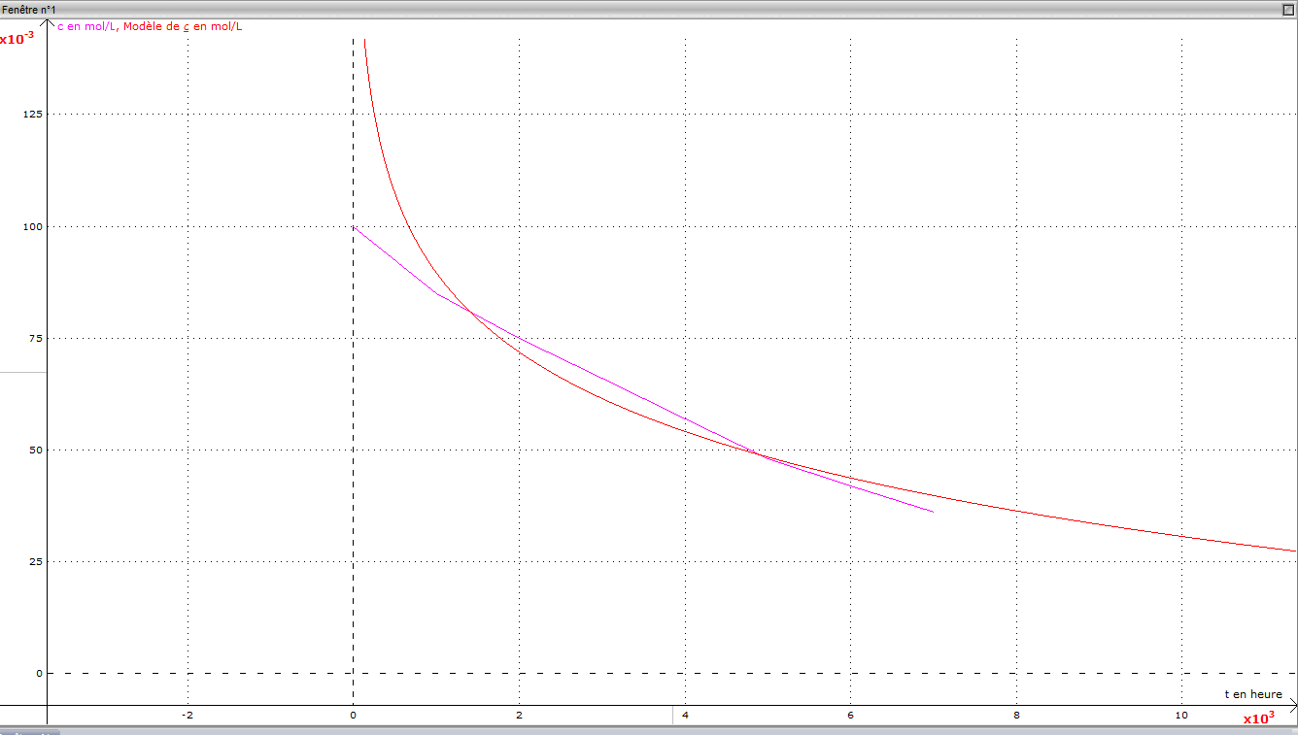
Task: Click the arrowhead at the horizontal axis end
Action: tap(1291, 705)
